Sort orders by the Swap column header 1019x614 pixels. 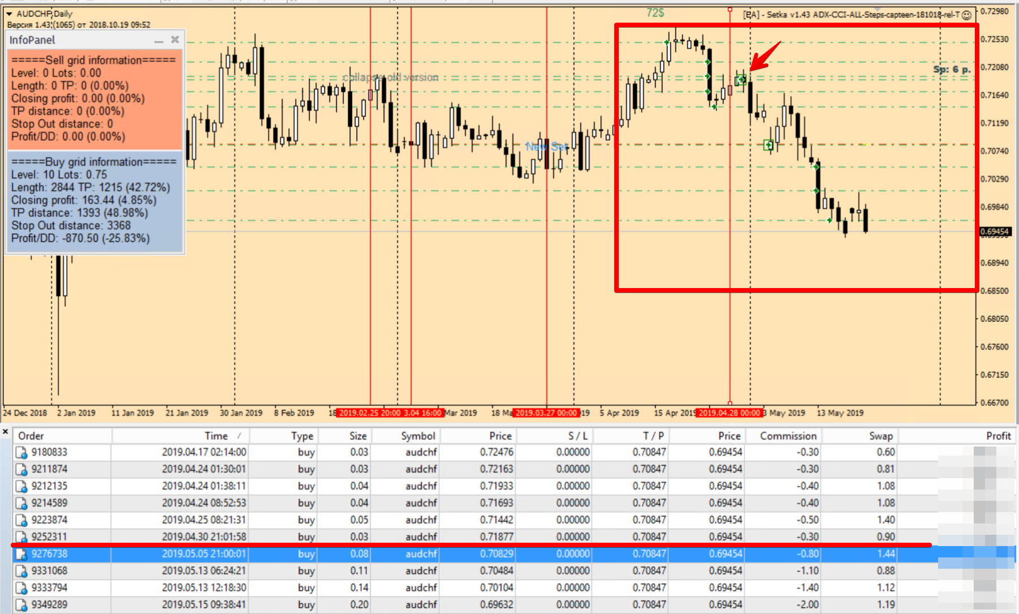click(859, 436)
